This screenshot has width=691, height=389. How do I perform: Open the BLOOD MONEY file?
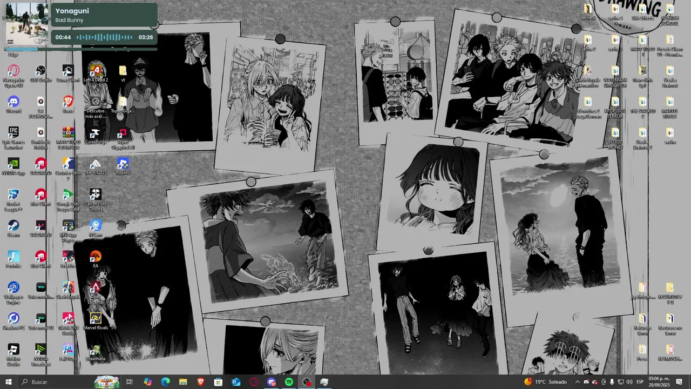click(615, 138)
